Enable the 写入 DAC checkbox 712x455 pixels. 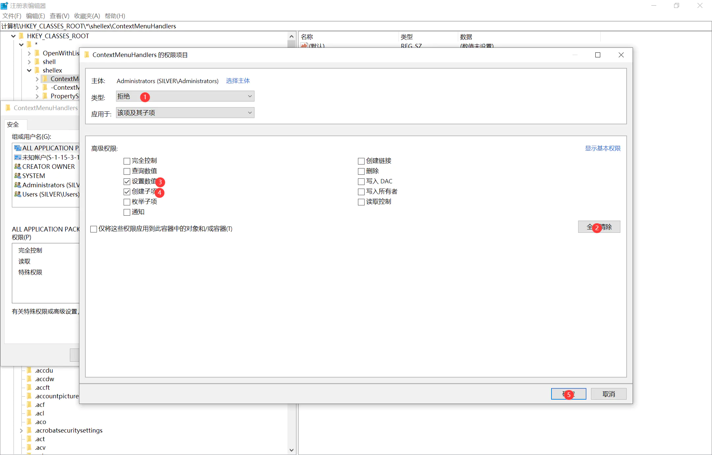point(361,182)
